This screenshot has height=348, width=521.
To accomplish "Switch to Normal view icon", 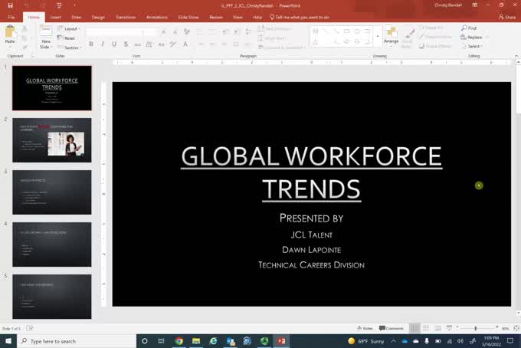I will coord(415,328).
